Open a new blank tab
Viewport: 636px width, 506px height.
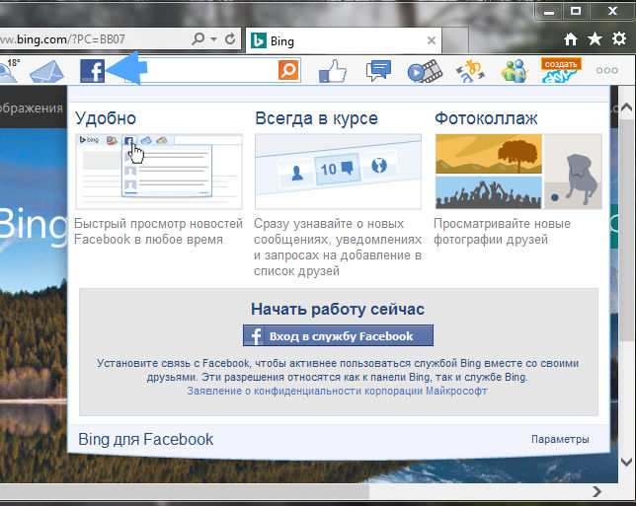pos(455,40)
